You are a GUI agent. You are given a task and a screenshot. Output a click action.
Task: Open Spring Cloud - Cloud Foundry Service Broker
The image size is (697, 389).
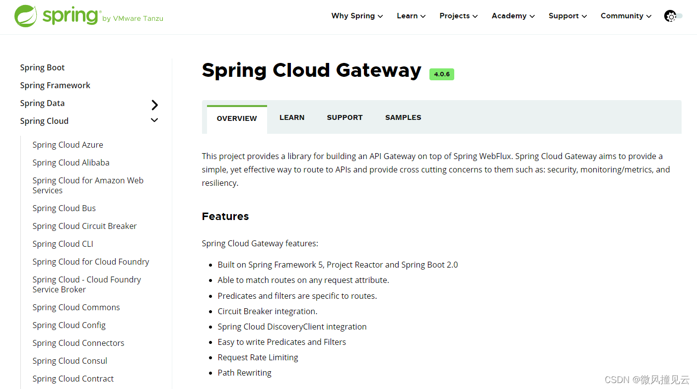click(87, 284)
